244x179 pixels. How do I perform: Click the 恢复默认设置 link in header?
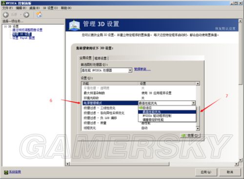[225, 29]
